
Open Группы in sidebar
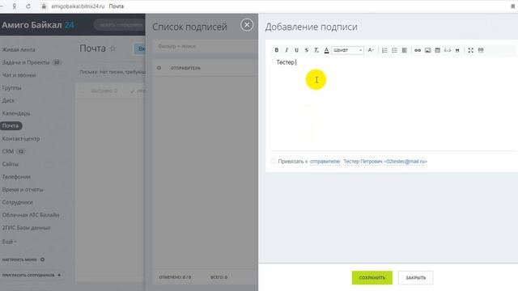[x=11, y=88]
